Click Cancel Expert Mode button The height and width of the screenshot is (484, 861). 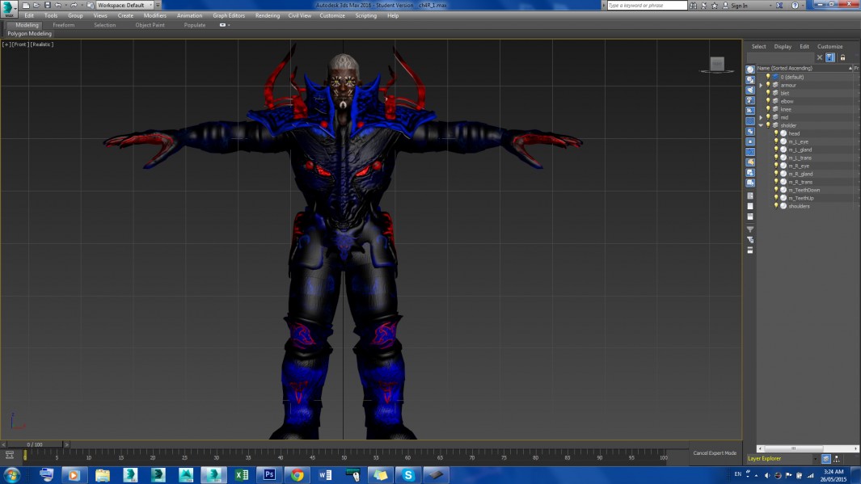(715, 453)
